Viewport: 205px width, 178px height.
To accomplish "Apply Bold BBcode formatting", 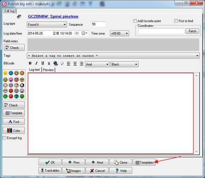I will coord(30,63).
